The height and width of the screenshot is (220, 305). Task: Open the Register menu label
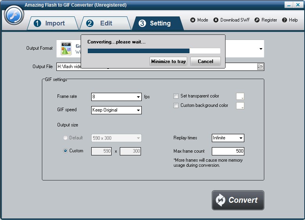click(269, 20)
